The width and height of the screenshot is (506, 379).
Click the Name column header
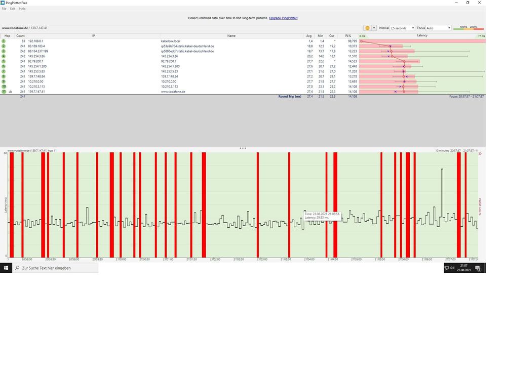pos(231,36)
